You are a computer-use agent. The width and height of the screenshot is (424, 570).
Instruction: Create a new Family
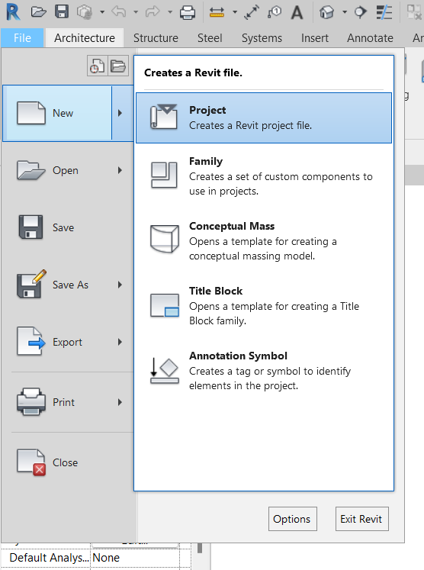tap(264, 176)
